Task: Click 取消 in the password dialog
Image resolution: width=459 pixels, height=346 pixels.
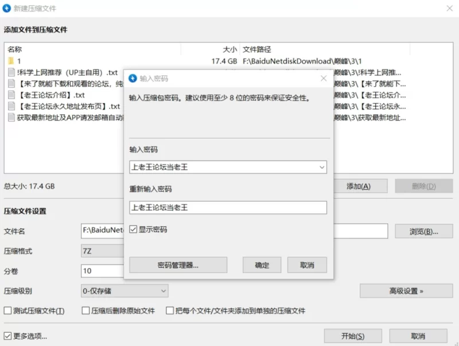Action: (307, 265)
